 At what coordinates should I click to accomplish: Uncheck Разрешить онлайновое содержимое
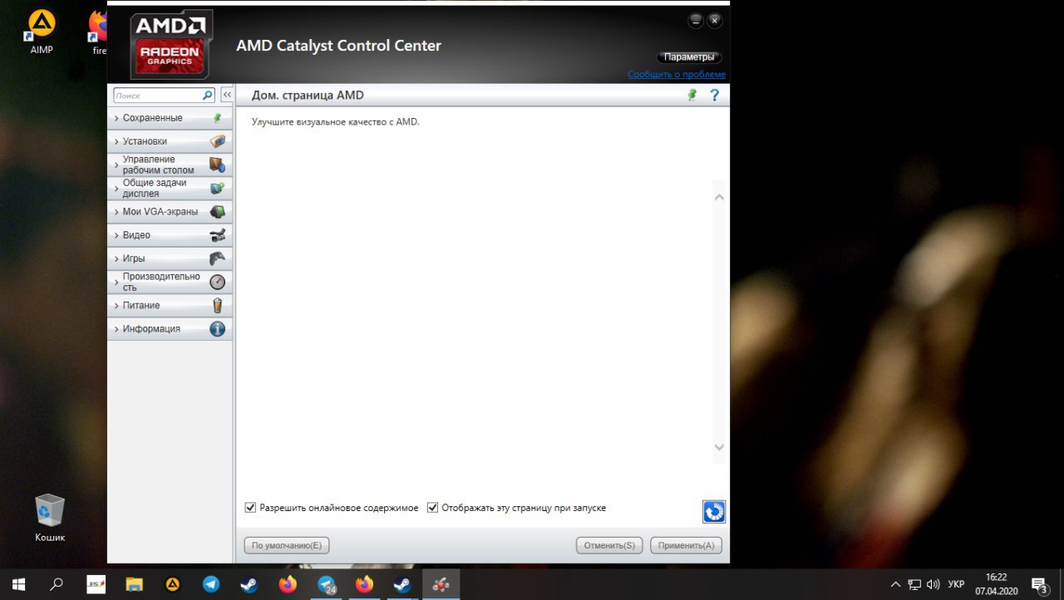(250, 508)
